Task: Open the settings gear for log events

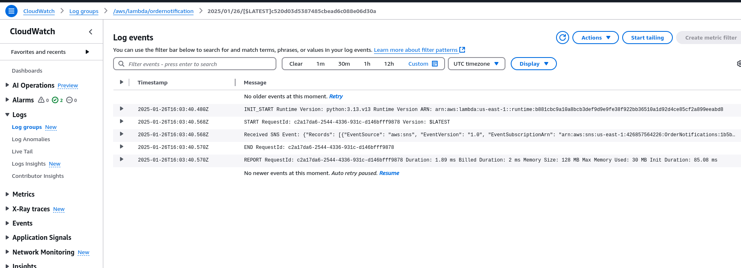Action: pos(739,64)
